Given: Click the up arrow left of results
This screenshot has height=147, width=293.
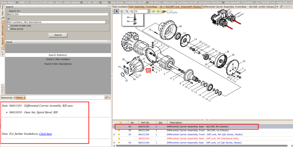Looking at the screenshot, I should [3, 85].
